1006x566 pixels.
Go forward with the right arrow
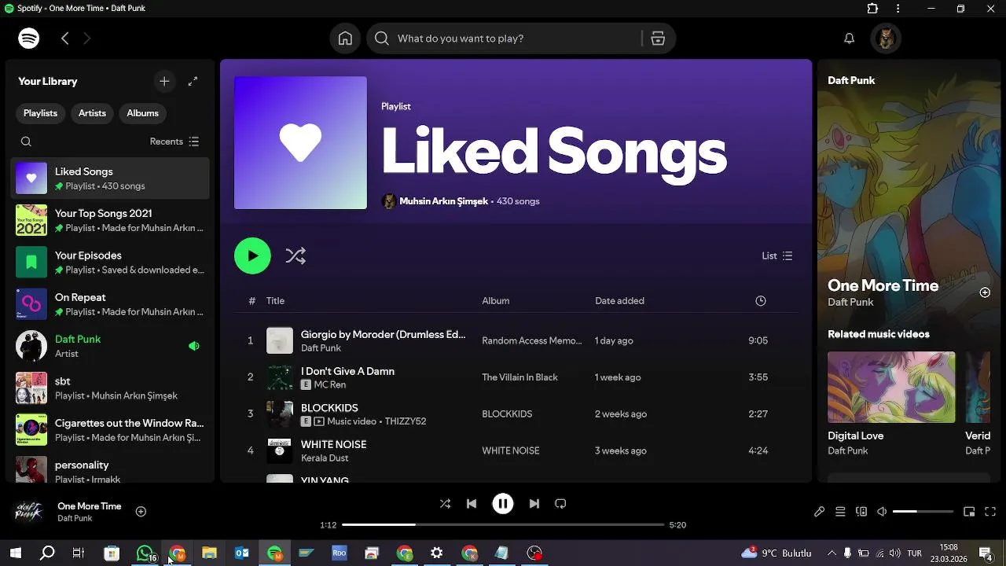click(86, 38)
